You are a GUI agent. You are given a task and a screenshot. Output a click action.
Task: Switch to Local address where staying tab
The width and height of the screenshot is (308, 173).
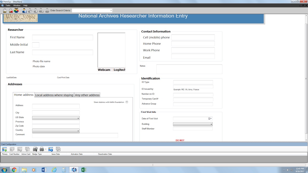pos(54,95)
